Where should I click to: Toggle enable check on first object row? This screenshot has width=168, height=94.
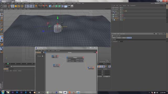tap(123, 8)
